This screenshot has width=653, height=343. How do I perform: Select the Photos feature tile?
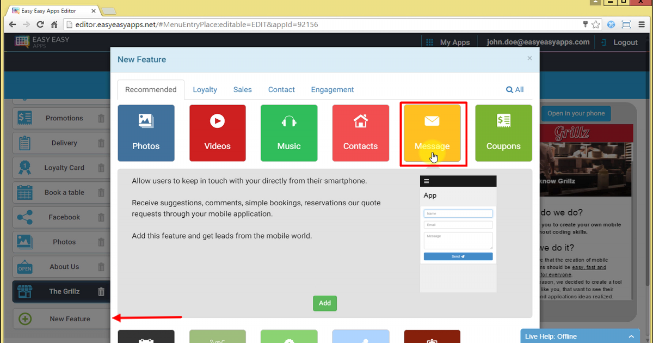(146, 133)
